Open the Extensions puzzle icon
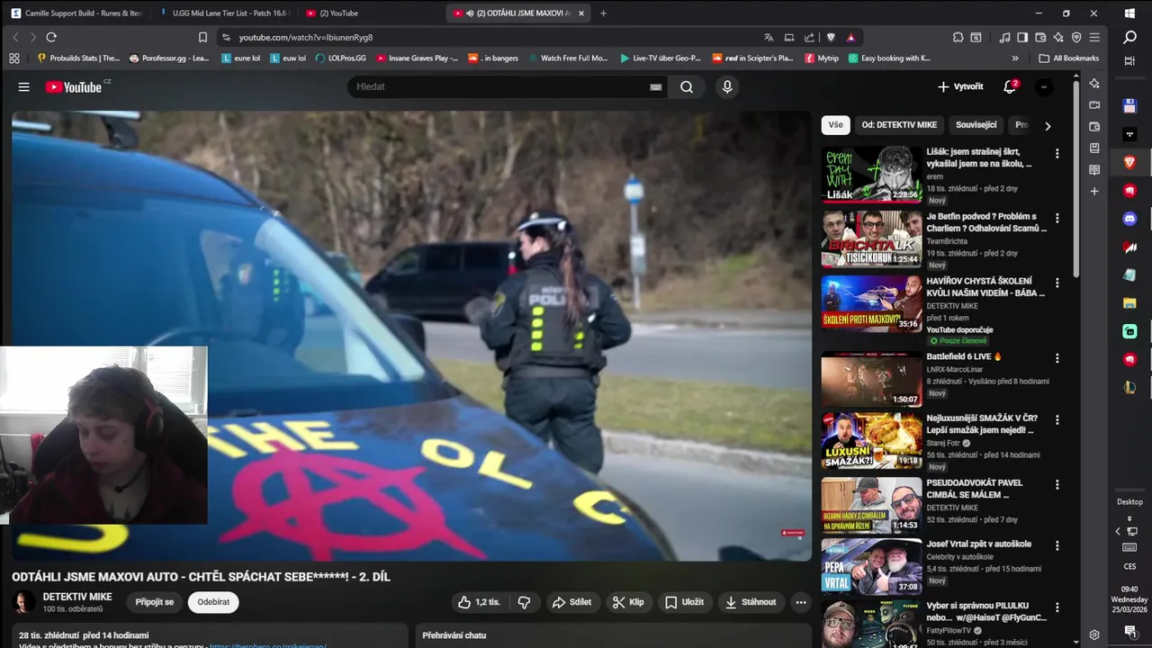 (958, 37)
